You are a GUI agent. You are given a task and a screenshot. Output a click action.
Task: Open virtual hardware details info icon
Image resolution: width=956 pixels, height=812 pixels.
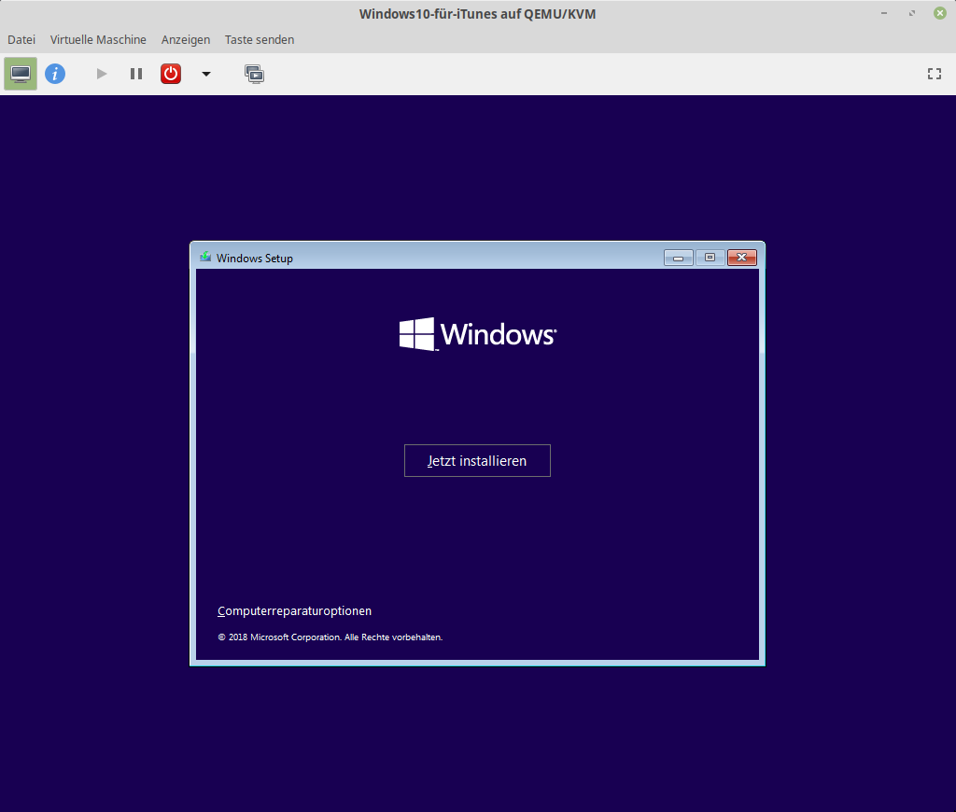pyautogui.click(x=55, y=74)
